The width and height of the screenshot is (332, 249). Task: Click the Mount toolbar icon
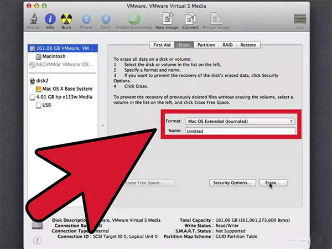tap(86, 19)
